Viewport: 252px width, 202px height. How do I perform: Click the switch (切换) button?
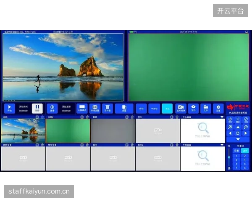(x=124, y=109)
